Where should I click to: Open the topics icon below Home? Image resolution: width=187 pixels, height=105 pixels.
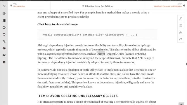[4, 13]
